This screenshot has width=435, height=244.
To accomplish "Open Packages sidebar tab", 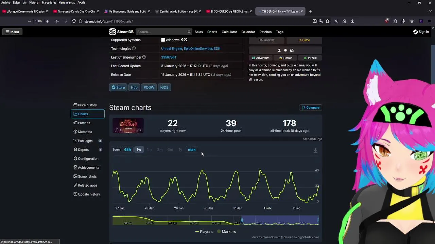I will click(x=87, y=141).
